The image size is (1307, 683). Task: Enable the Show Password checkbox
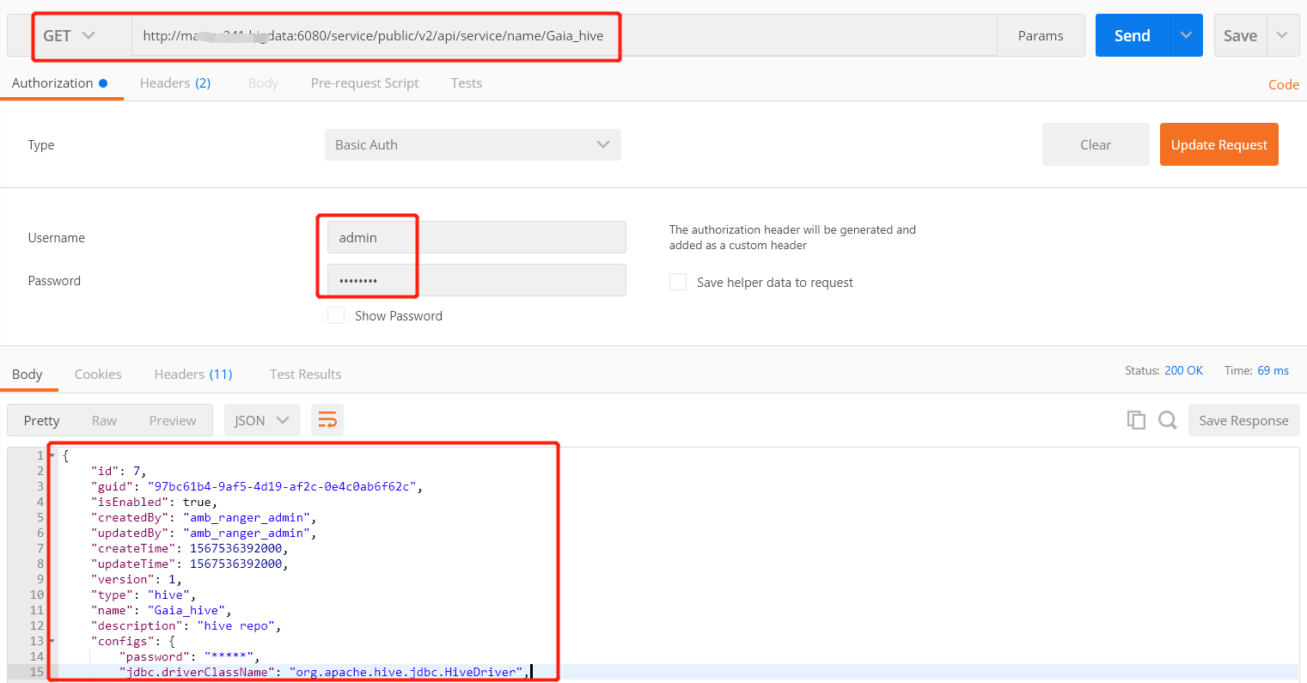(336, 315)
